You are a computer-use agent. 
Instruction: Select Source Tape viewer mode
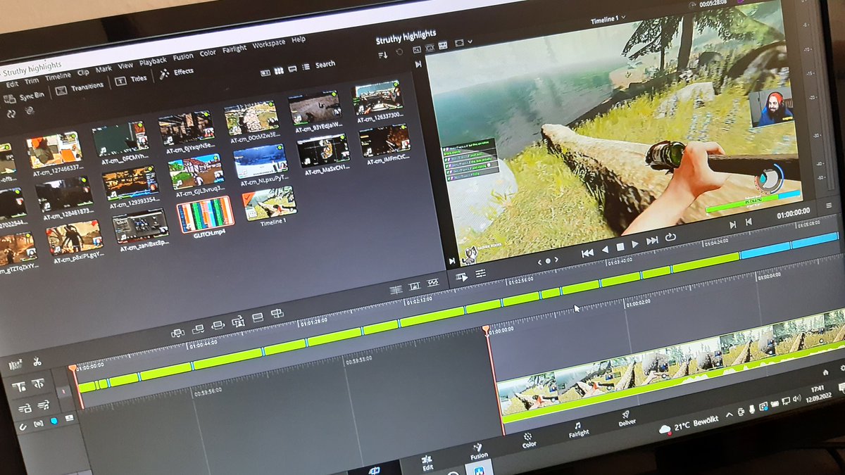[x=430, y=48]
